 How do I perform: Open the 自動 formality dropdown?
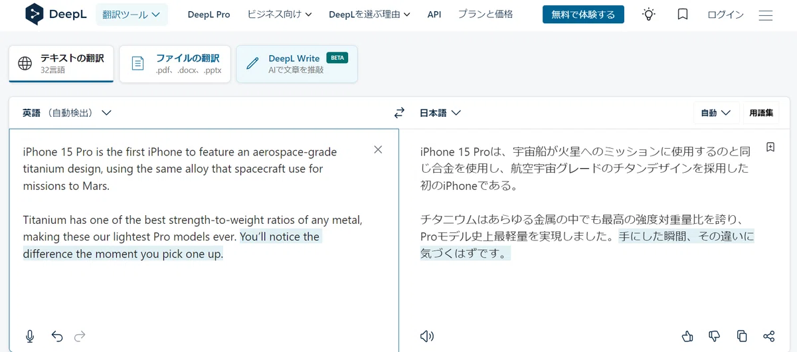click(x=716, y=113)
